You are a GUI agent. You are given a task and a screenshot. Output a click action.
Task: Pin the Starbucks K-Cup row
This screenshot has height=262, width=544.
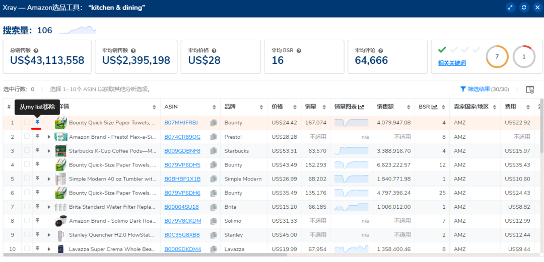[37, 150]
